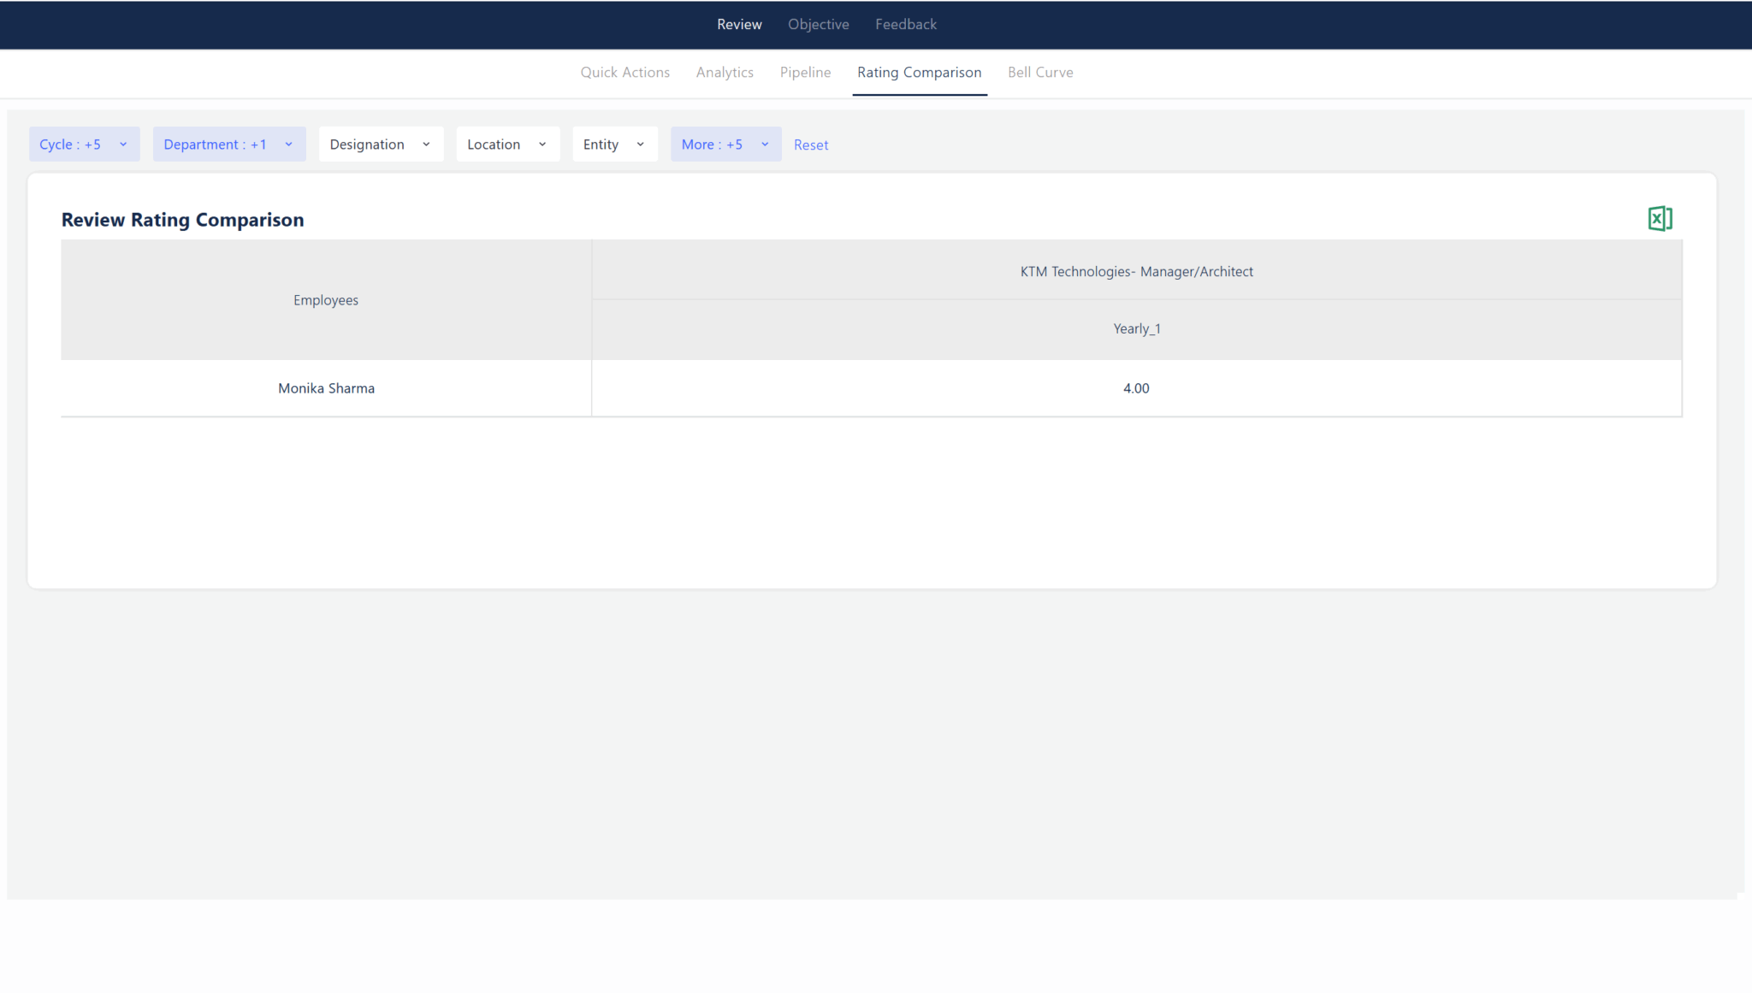Switch to the Analytics tab
1752x993 pixels.
point(725,73)
